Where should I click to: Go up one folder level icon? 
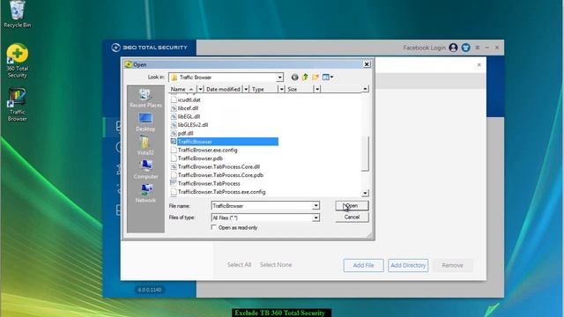point(305,77)
